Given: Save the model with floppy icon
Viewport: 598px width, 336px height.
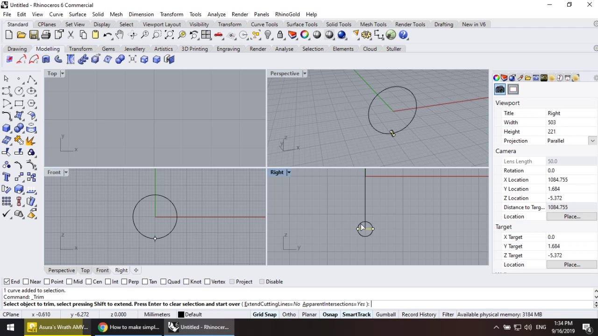Looking at the screenshot, I should point(34,35).
